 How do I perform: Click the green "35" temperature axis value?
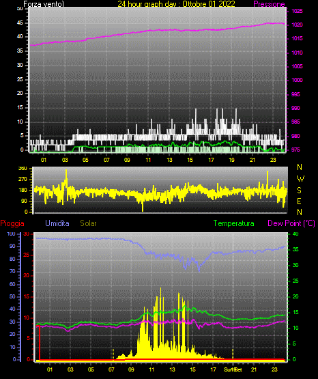[x=295, y=249]
